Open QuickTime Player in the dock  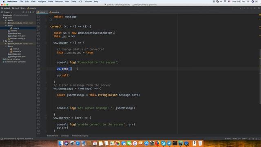point(186,143)
